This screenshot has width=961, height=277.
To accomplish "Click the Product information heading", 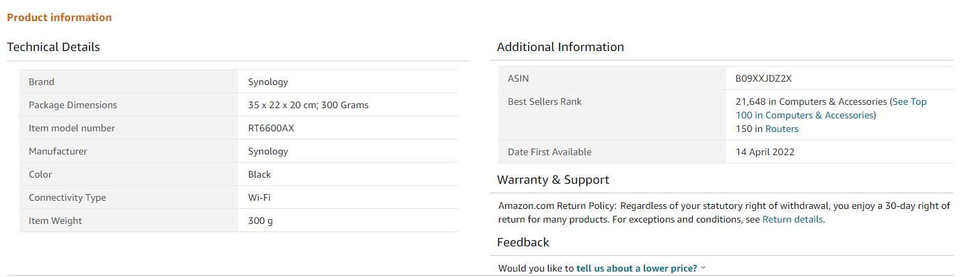I will coord(59,18).
